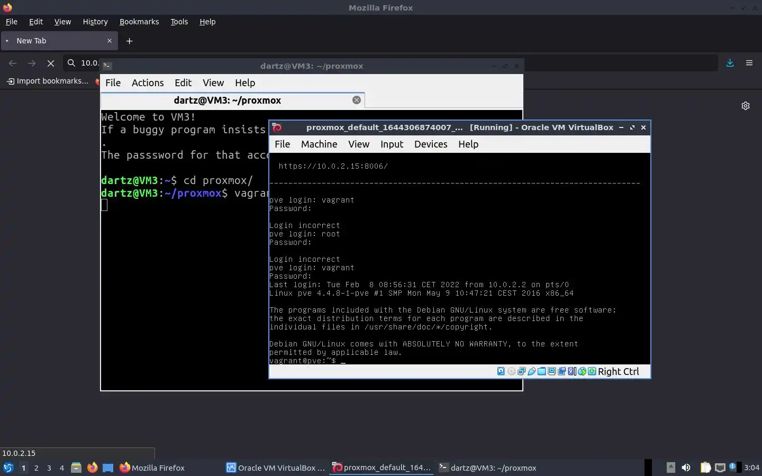Click the network adapters icon in VirtualBox status bar
The image size is (762, 476).
(521, 371)
